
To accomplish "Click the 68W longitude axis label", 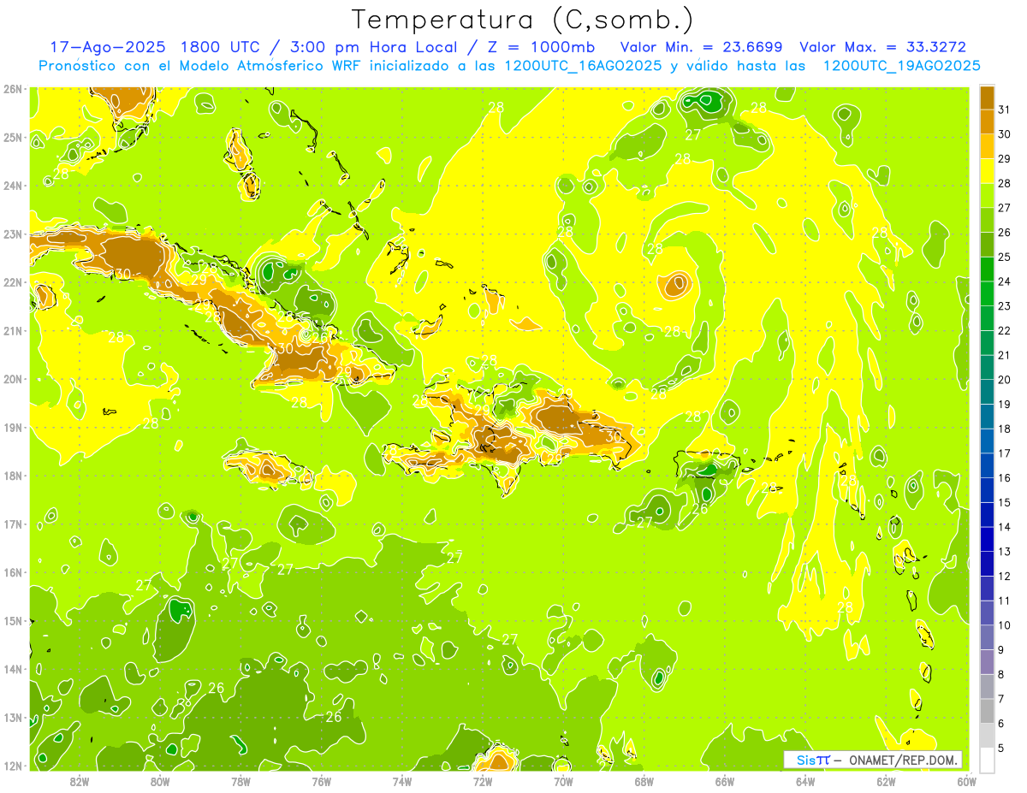I will [644, 782].
